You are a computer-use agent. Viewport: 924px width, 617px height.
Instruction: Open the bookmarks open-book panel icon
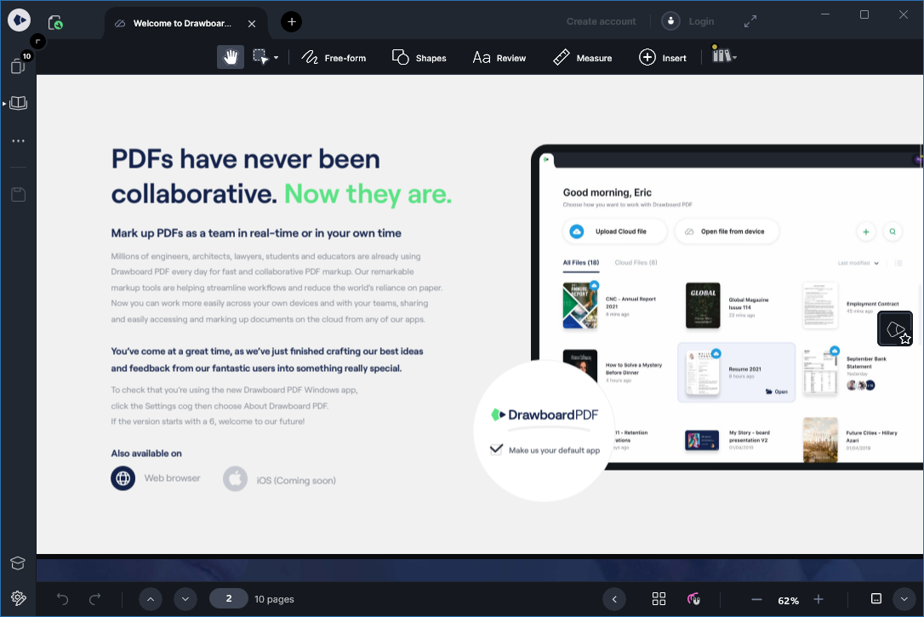tap(19, 103)
